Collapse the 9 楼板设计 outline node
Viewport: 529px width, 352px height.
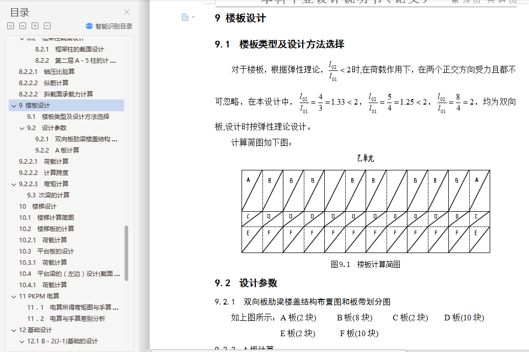point(14,106)
